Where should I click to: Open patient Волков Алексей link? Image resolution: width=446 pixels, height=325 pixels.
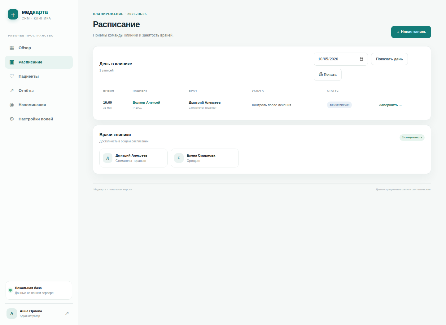coord(146,103)
